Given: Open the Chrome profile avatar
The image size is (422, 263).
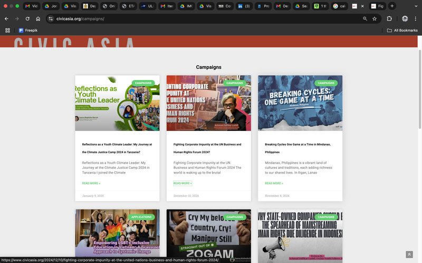Looking at the screenshot, I should click(x=405, y=18).
